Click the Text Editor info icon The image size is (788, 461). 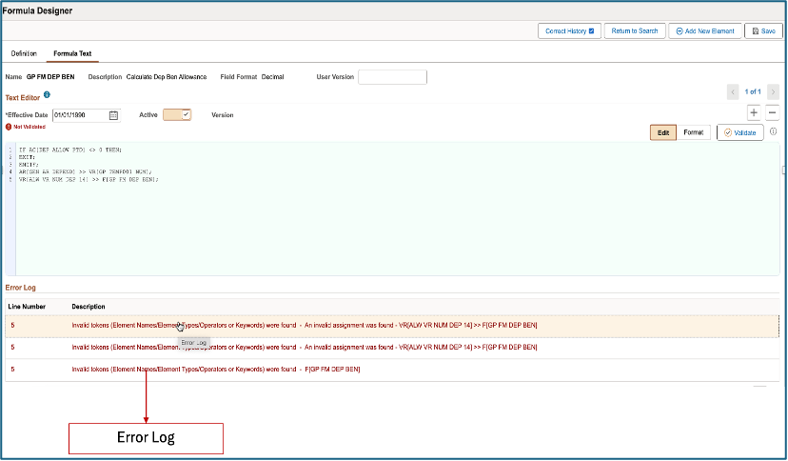(47, 94)
